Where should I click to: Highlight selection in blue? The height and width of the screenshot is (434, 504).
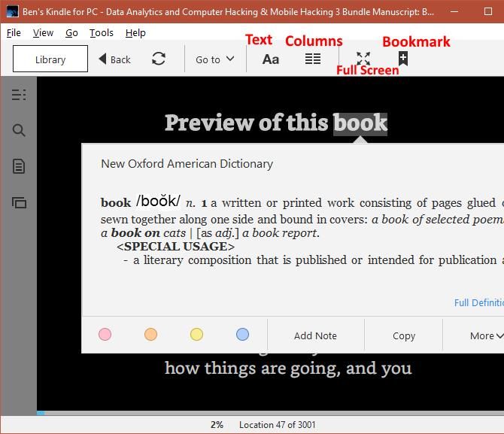[242, 335]
